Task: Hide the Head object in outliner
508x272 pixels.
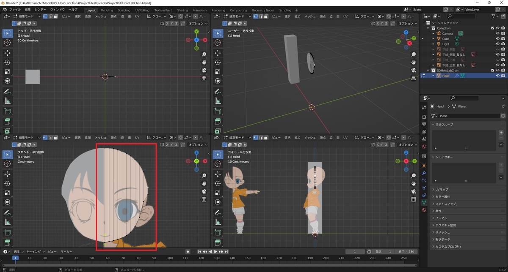Action: pyautogui.click(x=498, y=76)
